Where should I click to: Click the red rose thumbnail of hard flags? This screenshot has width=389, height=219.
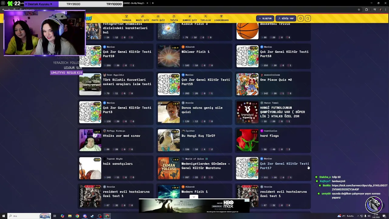tap(247, 140)
